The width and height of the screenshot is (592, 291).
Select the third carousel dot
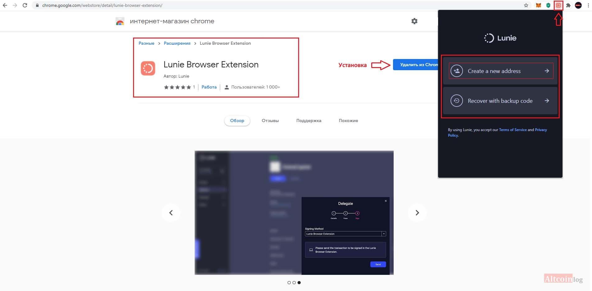click(299, 283)
